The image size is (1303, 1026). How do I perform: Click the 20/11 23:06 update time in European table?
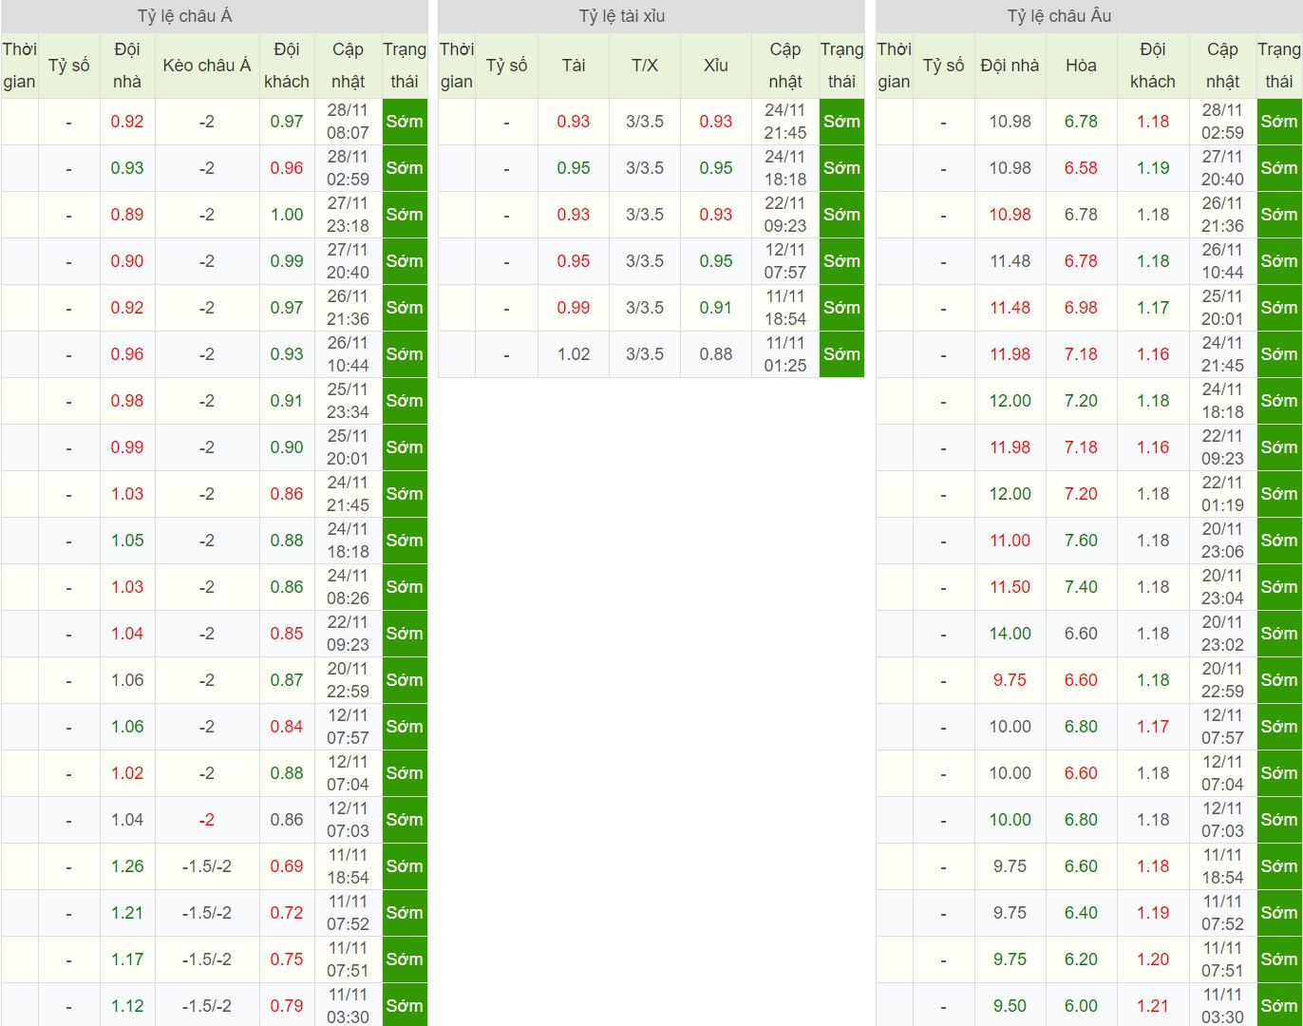1222,541
